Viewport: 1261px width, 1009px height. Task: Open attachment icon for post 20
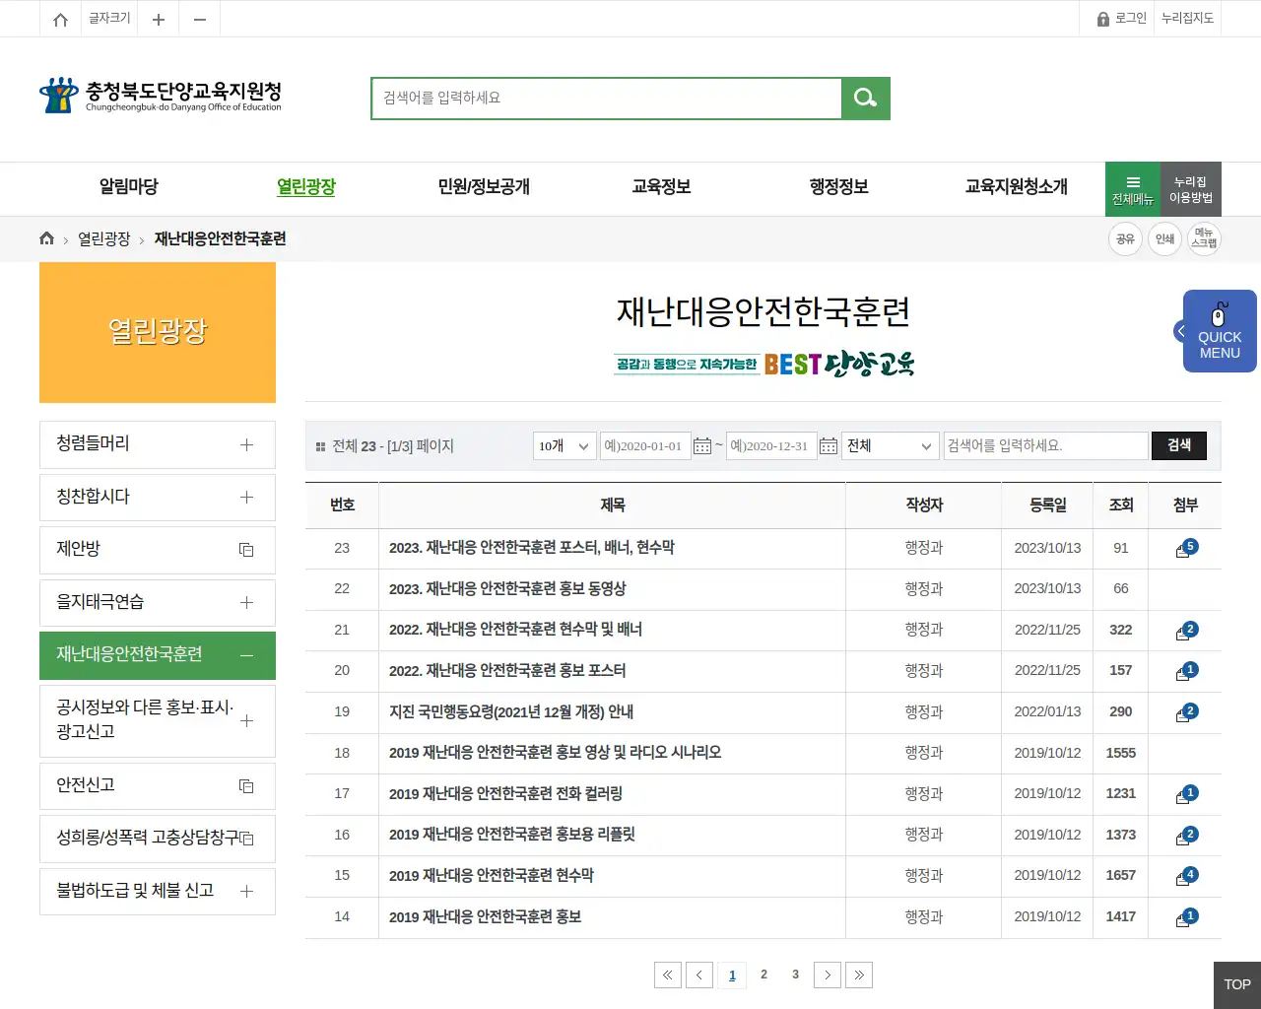pyautogui.click(x=1186, y=672)
